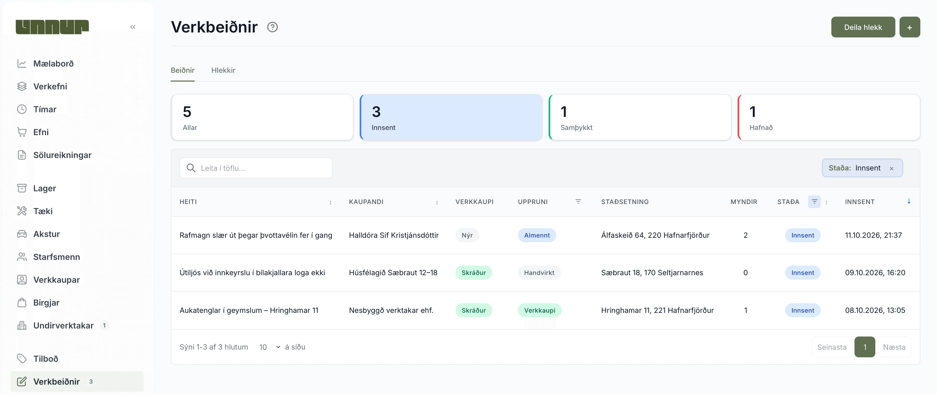Open Akstur via its car icon
Screen dimensions: 937x395
(x=22, y=234)
